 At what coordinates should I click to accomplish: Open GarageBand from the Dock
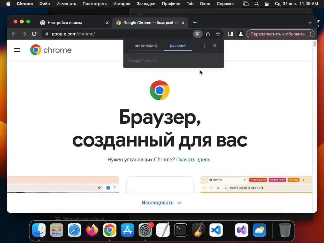pyautogui.click(x=198, y=230)
